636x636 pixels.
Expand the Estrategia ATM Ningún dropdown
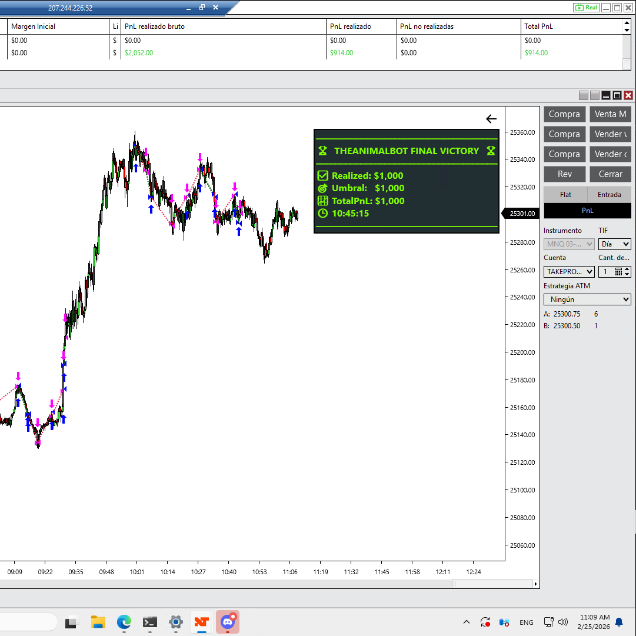(587, 299)
